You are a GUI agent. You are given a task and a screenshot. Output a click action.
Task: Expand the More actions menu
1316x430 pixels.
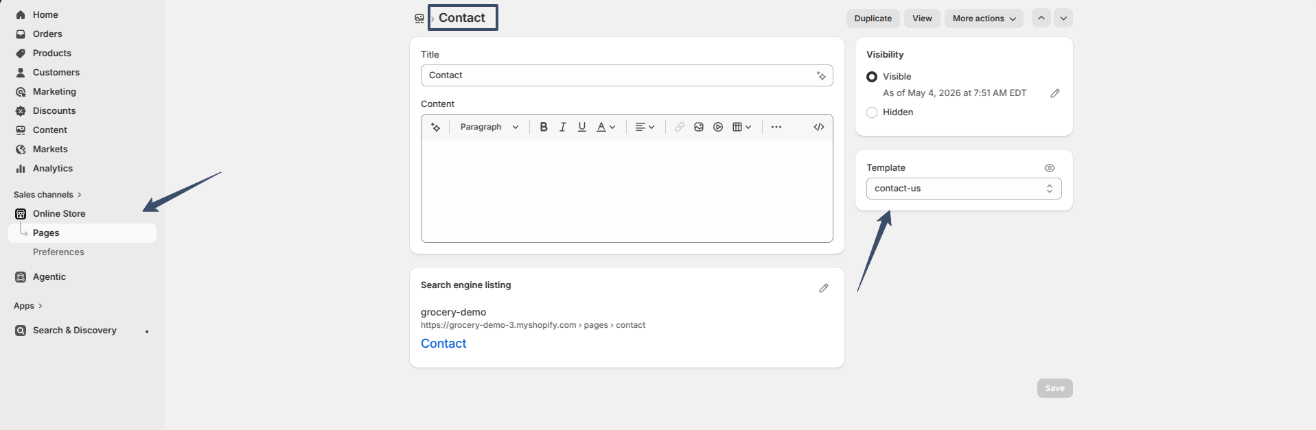coord(984,19)
